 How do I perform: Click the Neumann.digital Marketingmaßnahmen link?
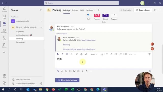tap(79, 49)
